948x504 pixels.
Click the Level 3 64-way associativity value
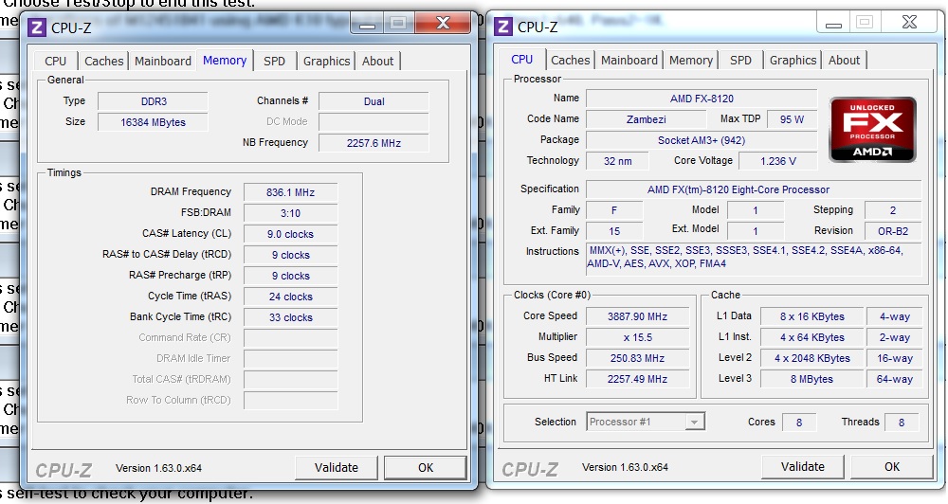pyautogui.click(x=894, y=379)
